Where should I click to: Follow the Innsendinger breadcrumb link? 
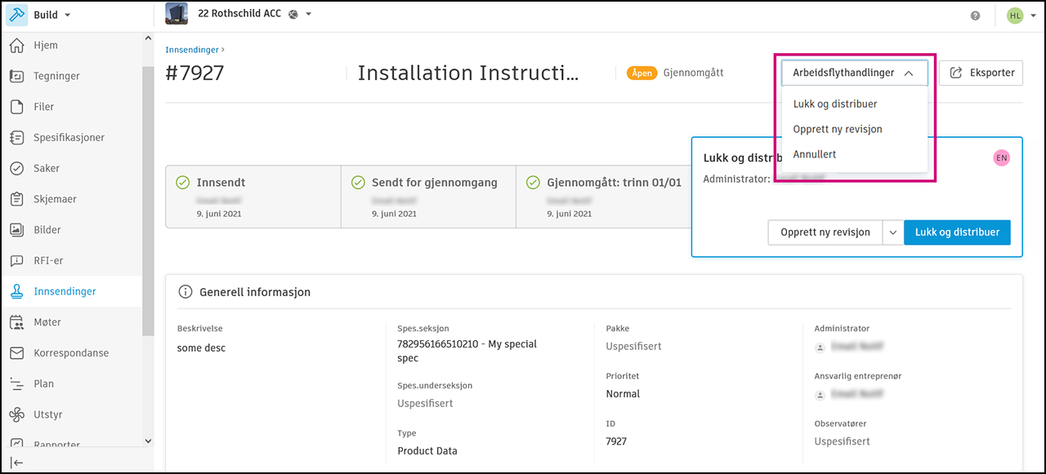192,50
